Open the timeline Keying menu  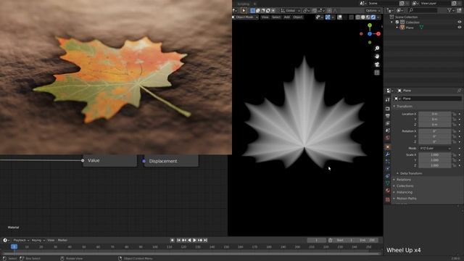(38, 240)
